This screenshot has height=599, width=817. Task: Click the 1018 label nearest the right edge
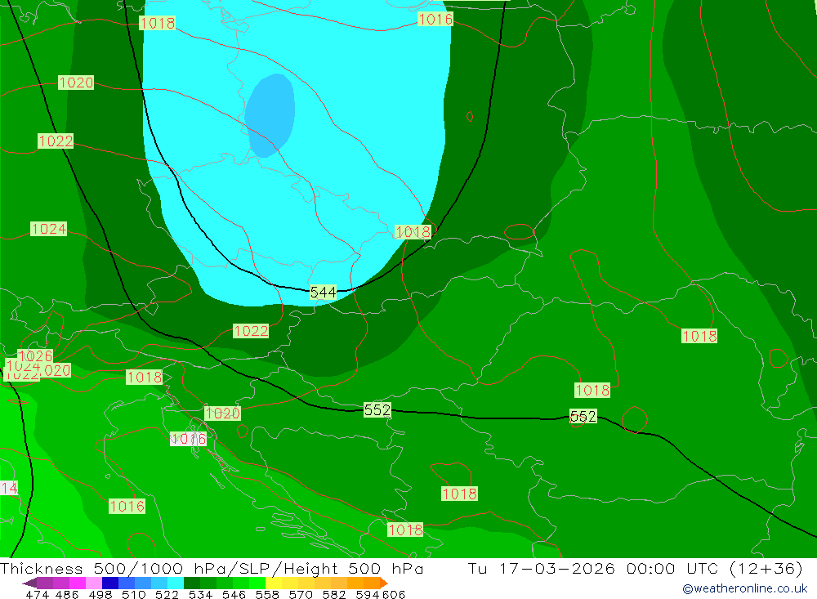pos(699,336)
